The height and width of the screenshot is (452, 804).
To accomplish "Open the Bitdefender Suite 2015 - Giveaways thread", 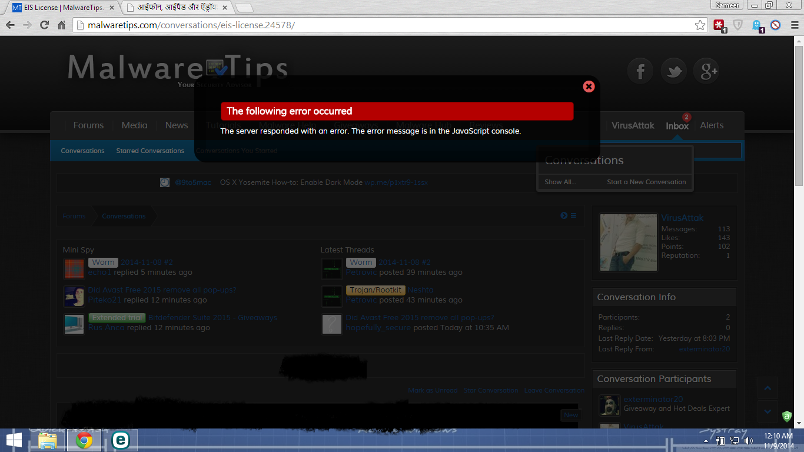I will (212, 318).
